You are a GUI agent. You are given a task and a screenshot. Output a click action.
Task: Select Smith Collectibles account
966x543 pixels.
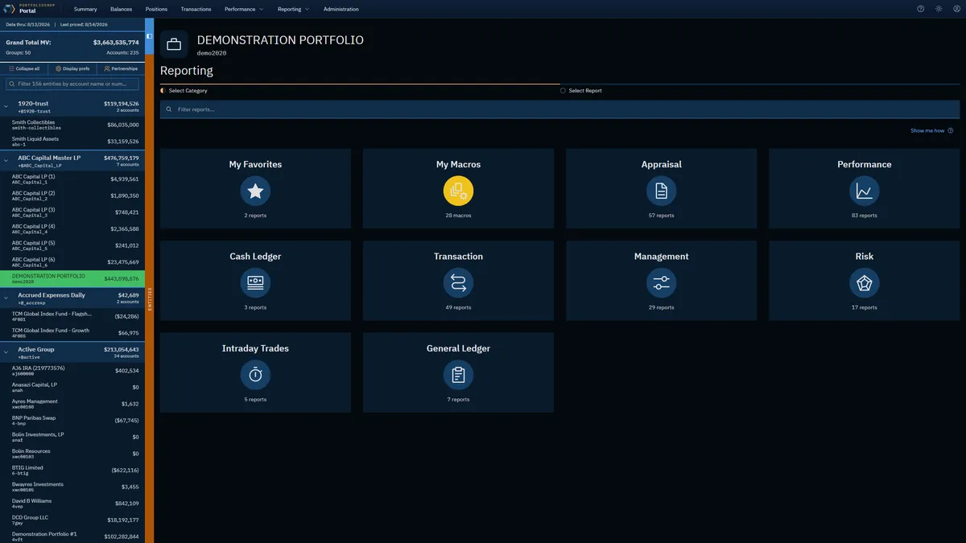(x=72, y=125)
